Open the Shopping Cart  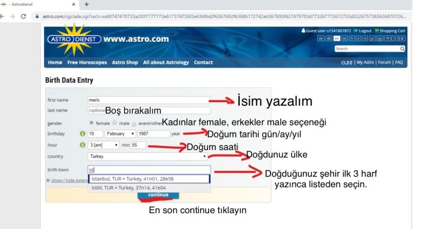coord(390,31)
